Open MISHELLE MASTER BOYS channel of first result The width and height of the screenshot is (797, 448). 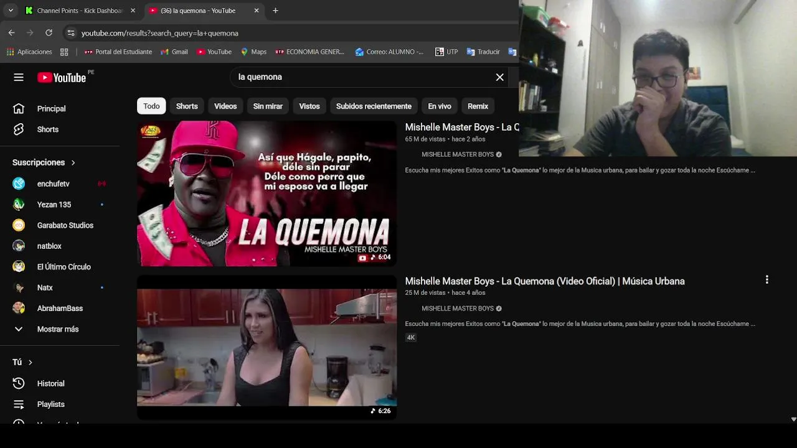[x=458, y=154]
